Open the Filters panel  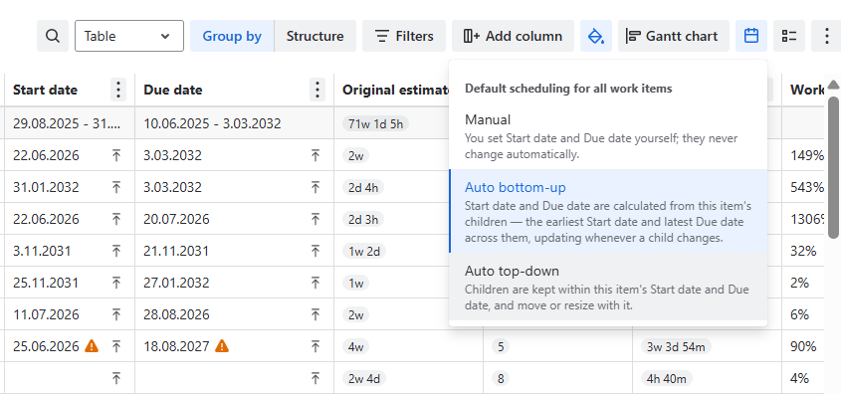tap(404, 36)
